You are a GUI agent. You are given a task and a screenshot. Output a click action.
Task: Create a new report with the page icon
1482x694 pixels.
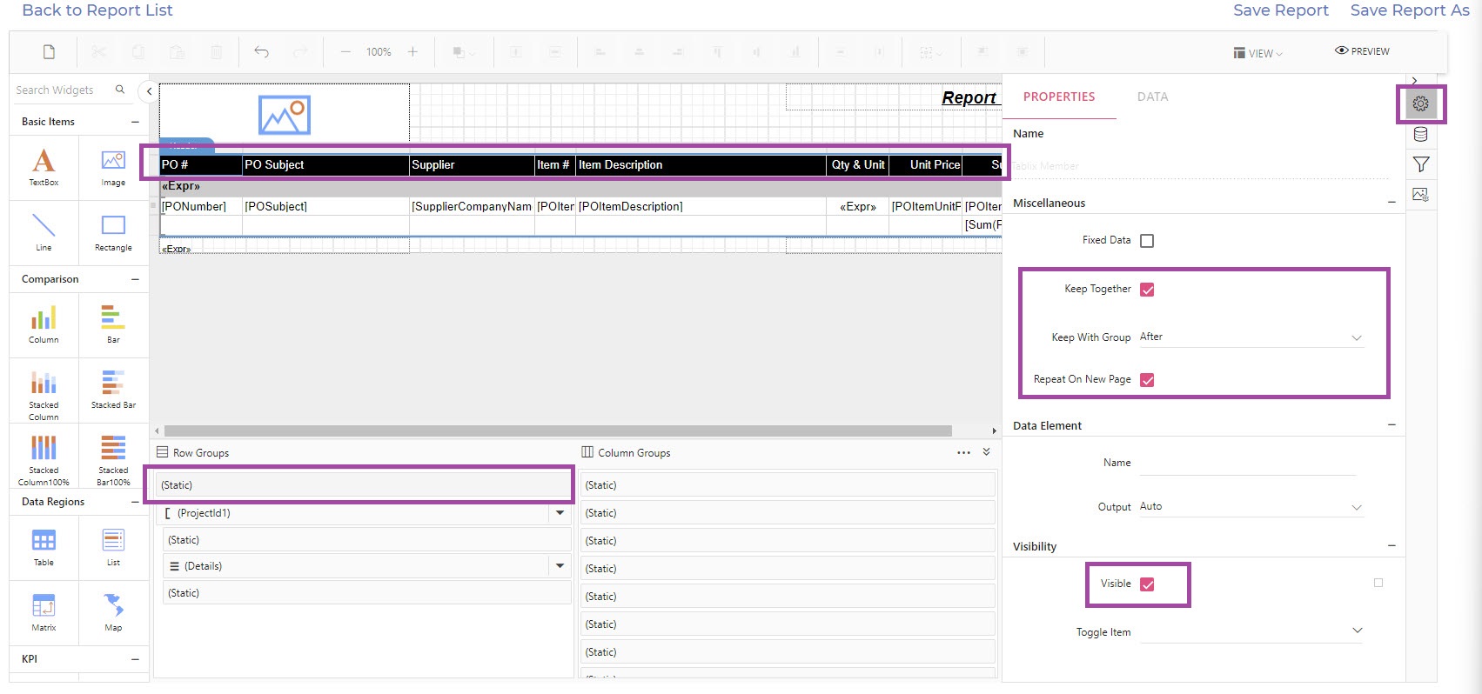tap(50, 52)
